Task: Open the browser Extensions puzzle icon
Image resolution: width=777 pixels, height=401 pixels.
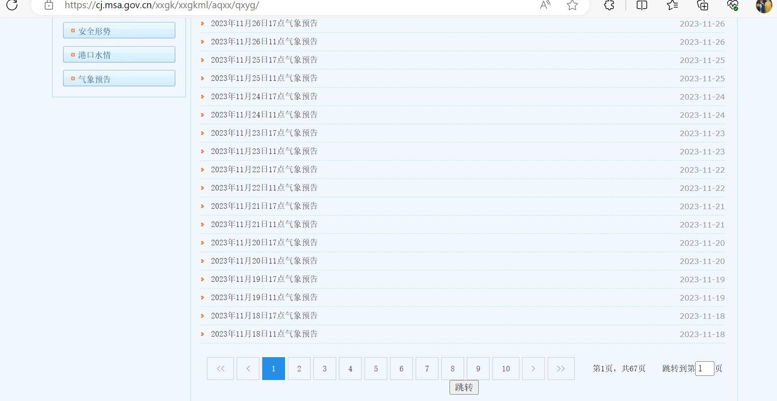Action: tap(609, 5)
